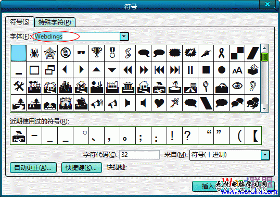Pick the megaphone with sound waves symbol
The height and width of the screenshot is (197, 280).
(97, 103)
